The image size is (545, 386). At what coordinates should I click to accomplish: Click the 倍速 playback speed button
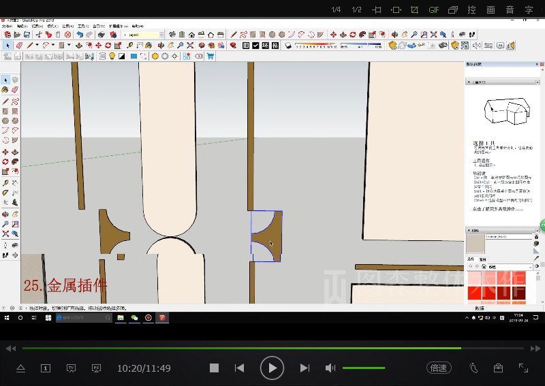coord(439,368)
